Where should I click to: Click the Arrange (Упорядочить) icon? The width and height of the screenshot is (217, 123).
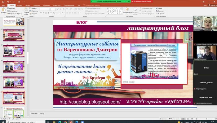(127, 9)
